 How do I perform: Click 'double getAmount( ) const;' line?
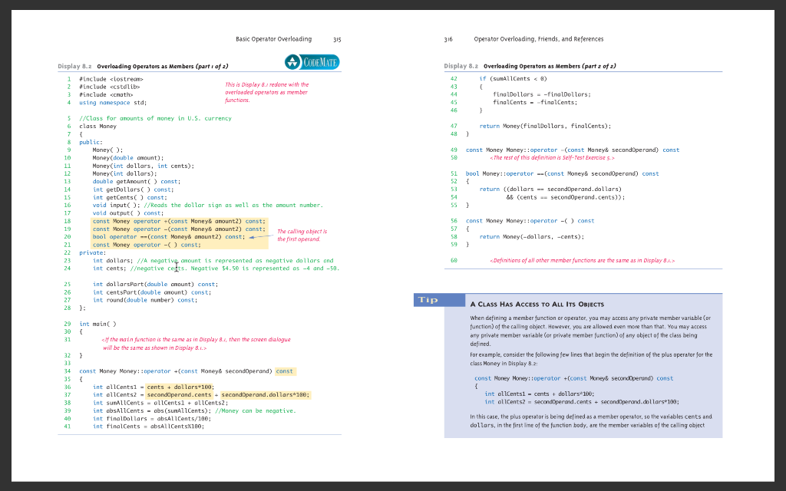coord(137,182)
